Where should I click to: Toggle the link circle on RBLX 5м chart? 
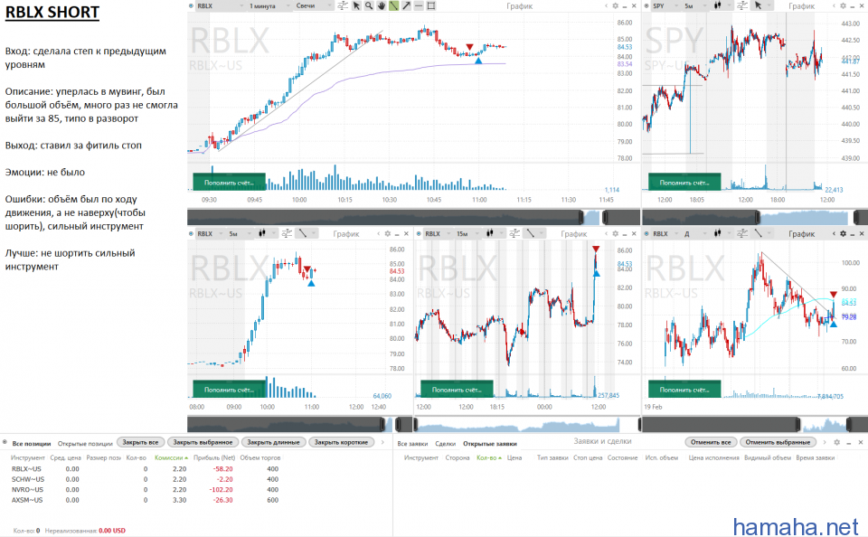pyautogui.click(x=191, y=233)
